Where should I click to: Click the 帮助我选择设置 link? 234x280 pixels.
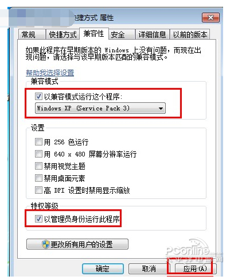[x=50, y=73]
